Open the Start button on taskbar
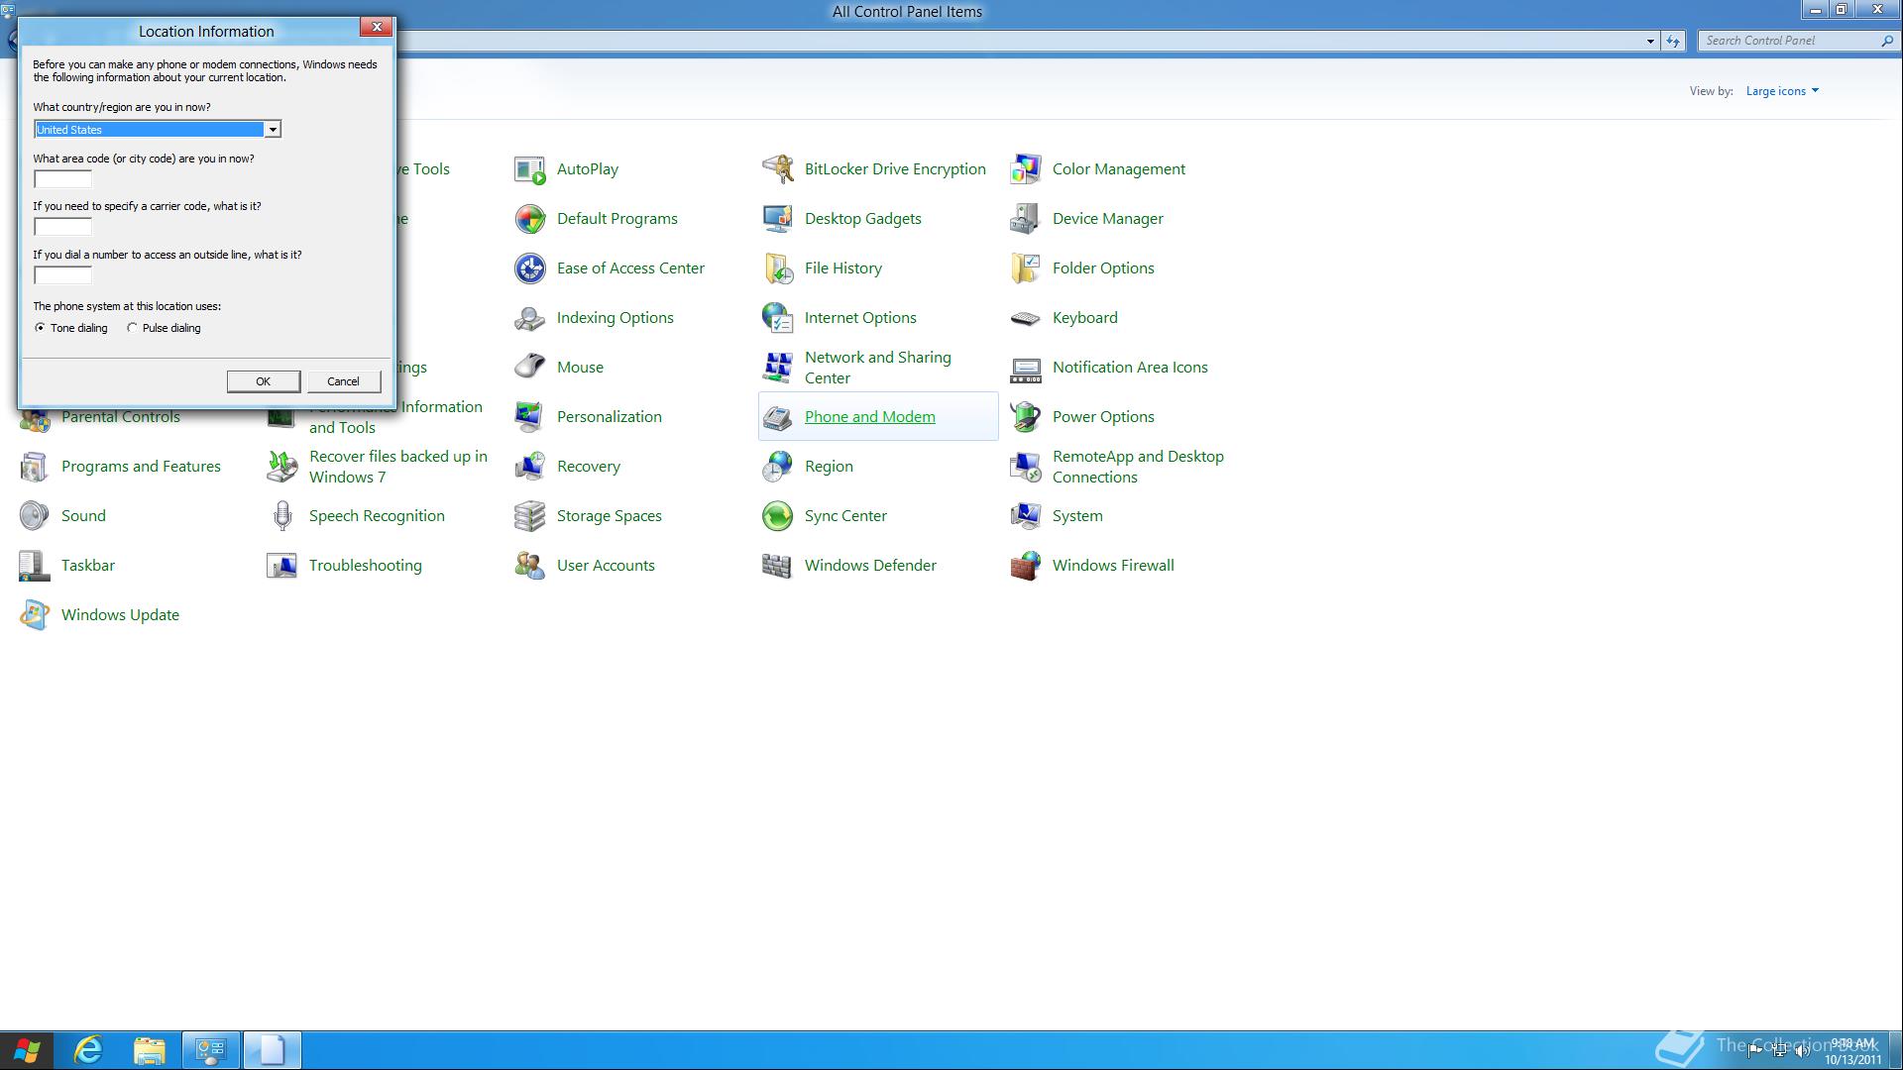The image size is (1903, 1070). 27,1050
